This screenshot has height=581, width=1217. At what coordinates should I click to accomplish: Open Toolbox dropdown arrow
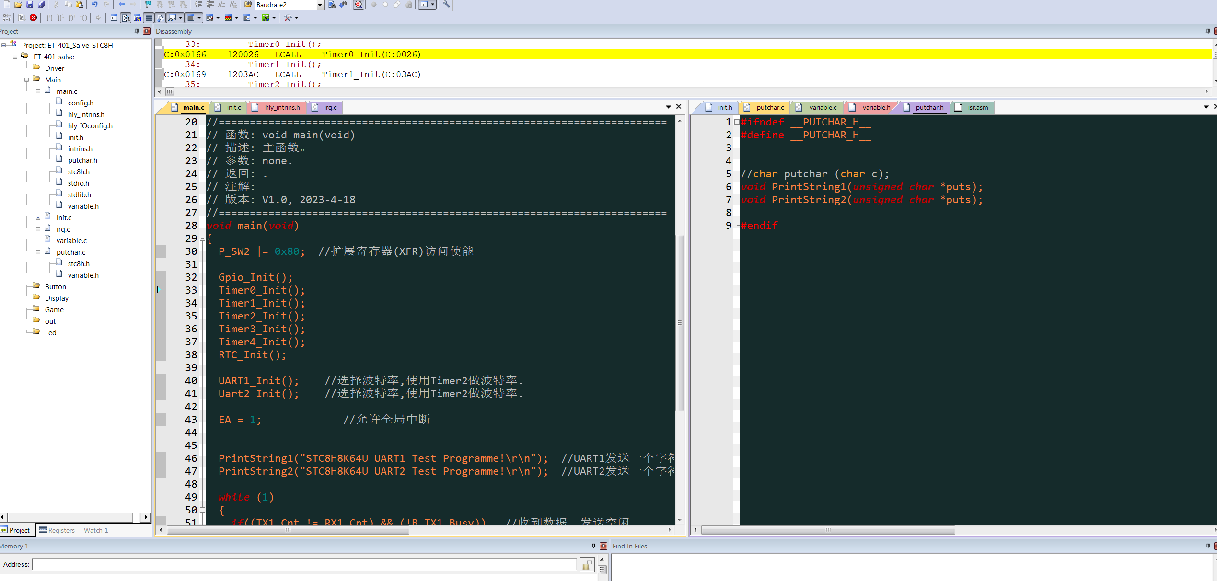click(x=297, y=18)
